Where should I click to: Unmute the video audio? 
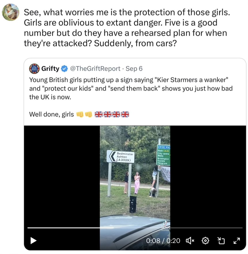(x=190, y=240)
